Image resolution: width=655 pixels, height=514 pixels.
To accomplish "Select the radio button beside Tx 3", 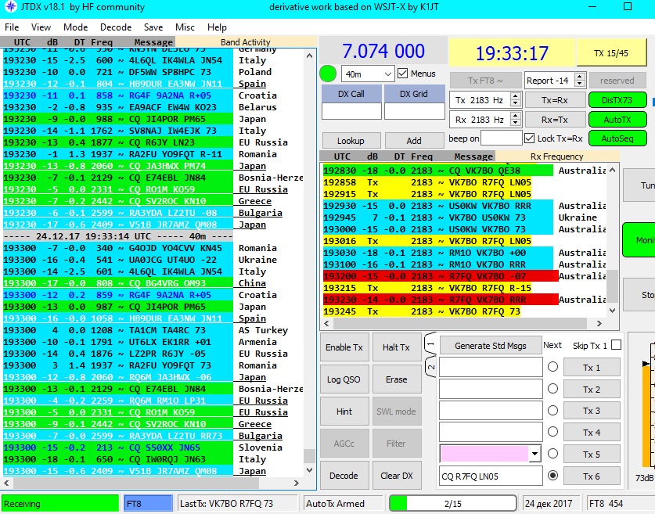I will click(552, 410).
